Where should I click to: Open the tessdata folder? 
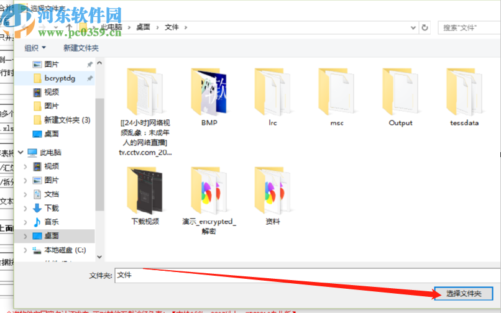point(464,97)
